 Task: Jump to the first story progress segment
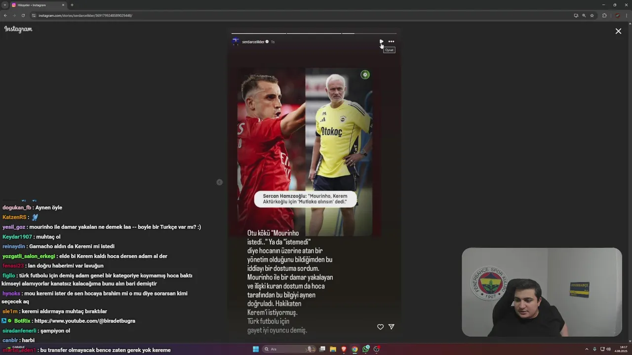pyautogui.click(x=259, y=33)
